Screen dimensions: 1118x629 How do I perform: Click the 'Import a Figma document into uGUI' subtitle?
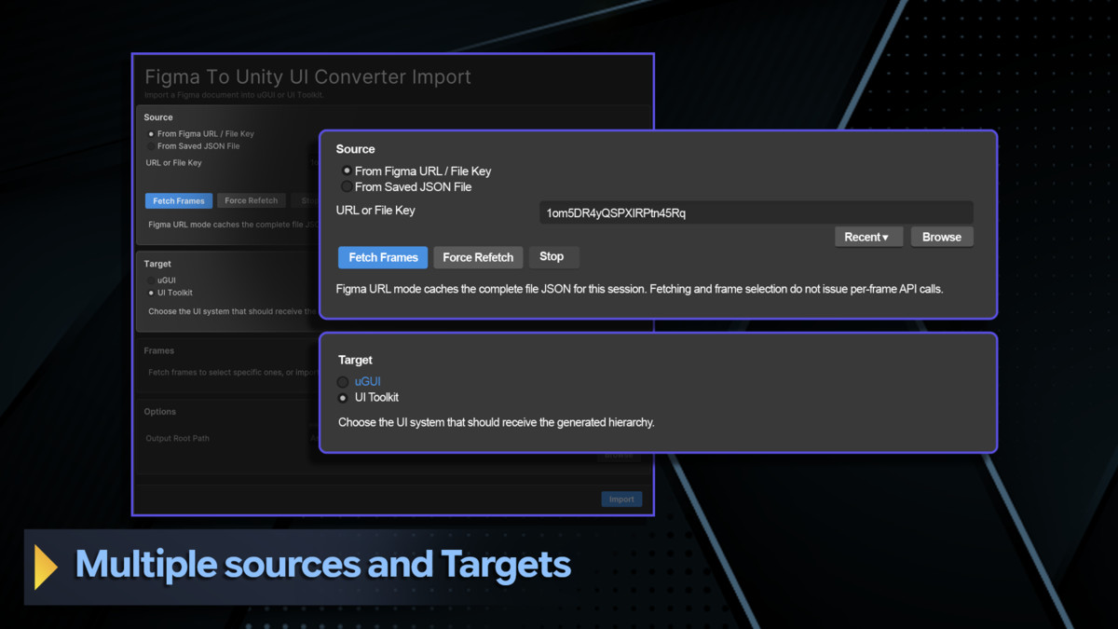click(234, 95)
